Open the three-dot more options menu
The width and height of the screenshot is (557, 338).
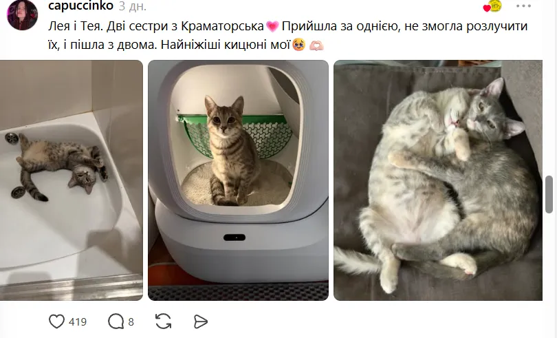pyautogui.click(x=523, y=6)
